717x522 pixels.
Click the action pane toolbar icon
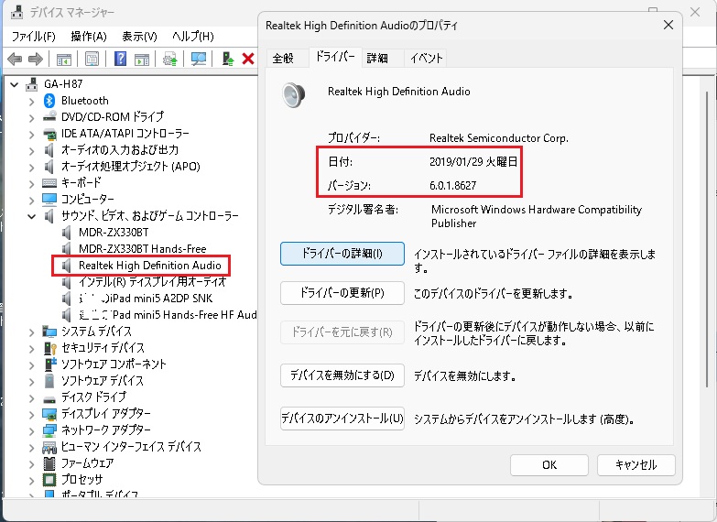(x=142, y=59)
